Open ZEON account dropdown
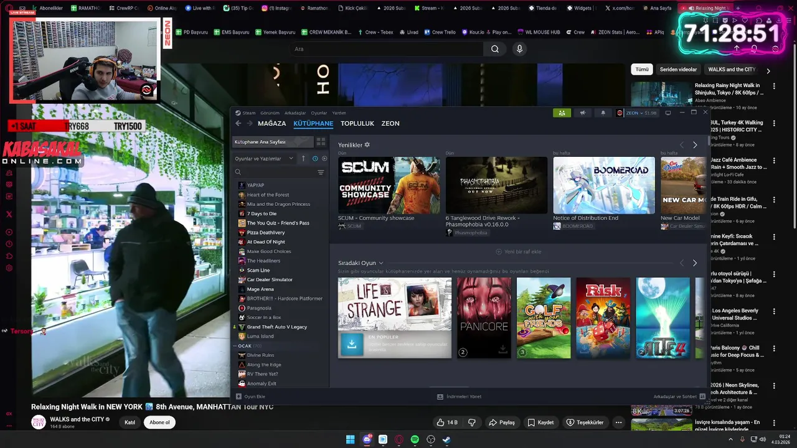Screen dimensions: 797x448 (x=636, y=113)
